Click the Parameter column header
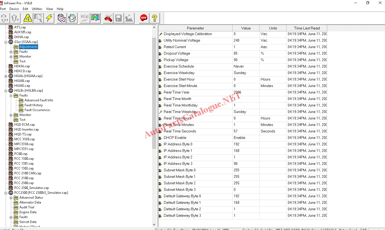This screenshot has height=230, width=385. [195, 28]
